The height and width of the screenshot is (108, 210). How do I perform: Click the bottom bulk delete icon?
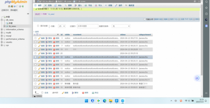coord(83,93)
